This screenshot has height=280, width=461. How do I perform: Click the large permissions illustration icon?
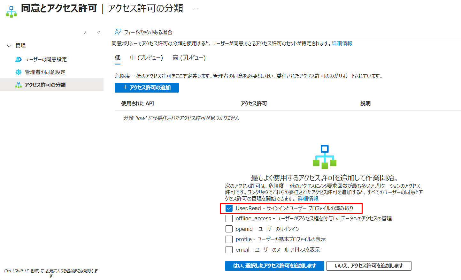coord(325,156)
